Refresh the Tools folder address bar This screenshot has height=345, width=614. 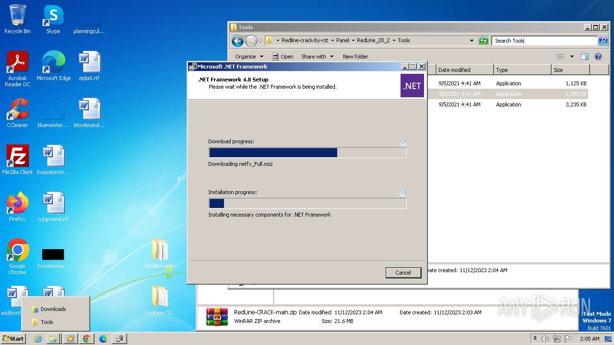pyautogui.click(x=484, y=41)
